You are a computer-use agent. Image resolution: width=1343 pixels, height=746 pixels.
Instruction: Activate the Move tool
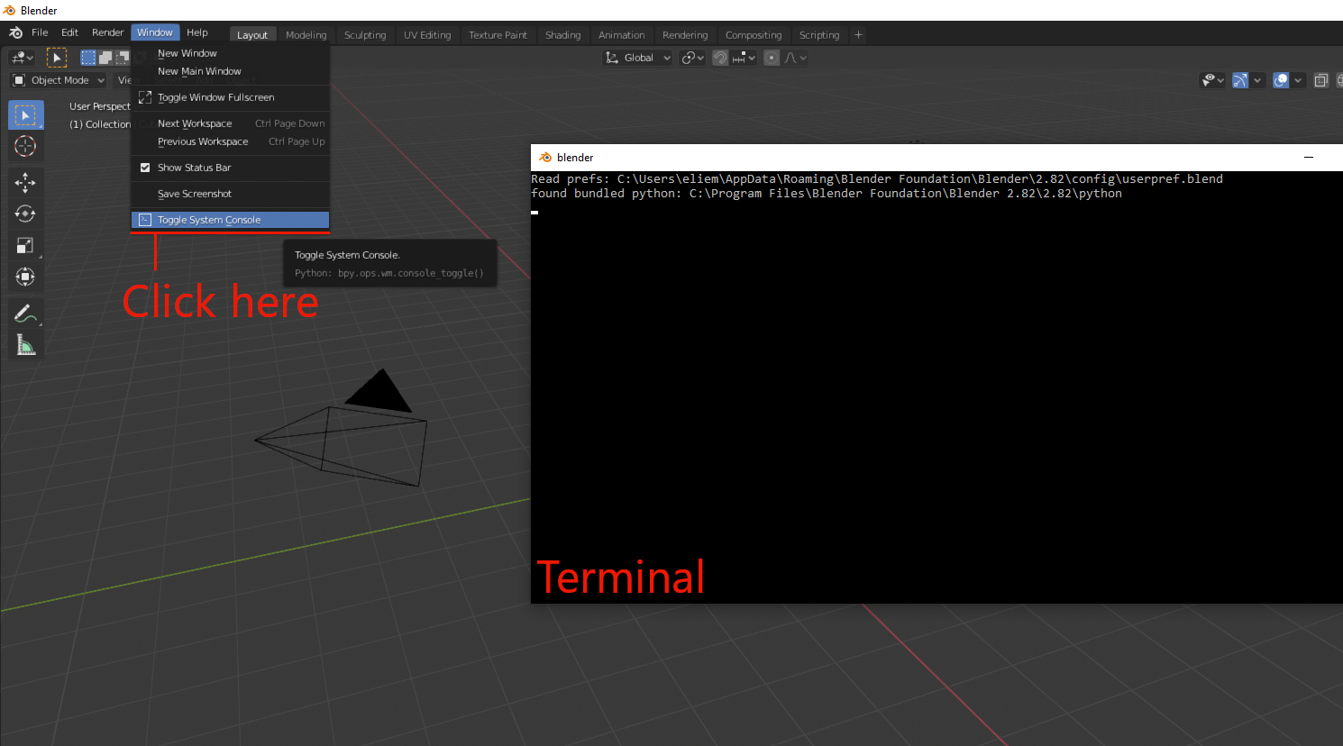(x=25, y=182)
